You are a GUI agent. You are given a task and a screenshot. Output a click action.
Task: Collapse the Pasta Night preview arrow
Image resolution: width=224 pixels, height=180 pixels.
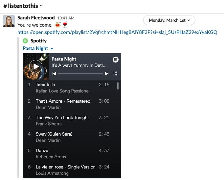click(52, 49)
